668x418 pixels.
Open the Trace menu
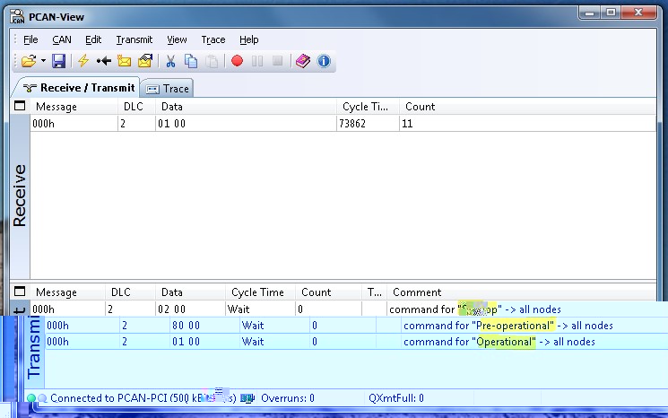tap(213, 39)
